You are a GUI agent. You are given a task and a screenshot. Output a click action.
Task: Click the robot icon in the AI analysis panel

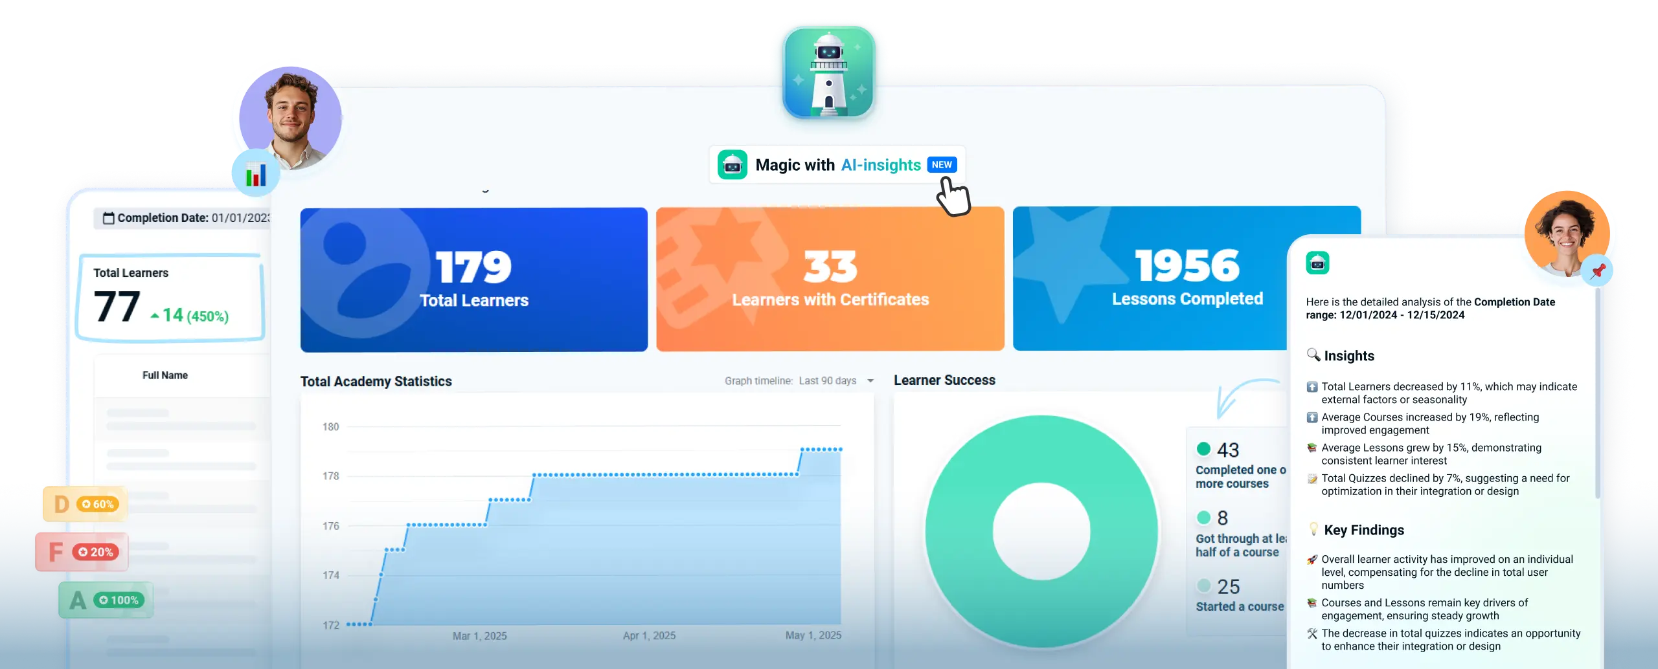click(x=1317, y=263)
